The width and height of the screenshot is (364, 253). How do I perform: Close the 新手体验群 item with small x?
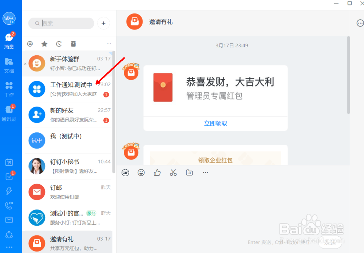(25, 64)
